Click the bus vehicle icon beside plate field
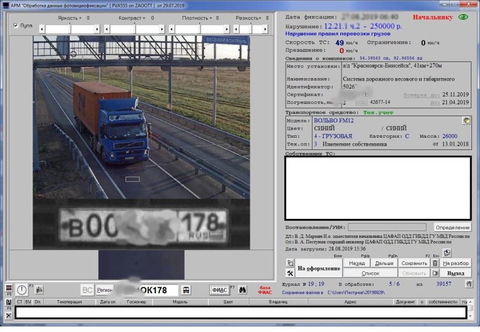This screenshot has height=332, width=480. 186,290
